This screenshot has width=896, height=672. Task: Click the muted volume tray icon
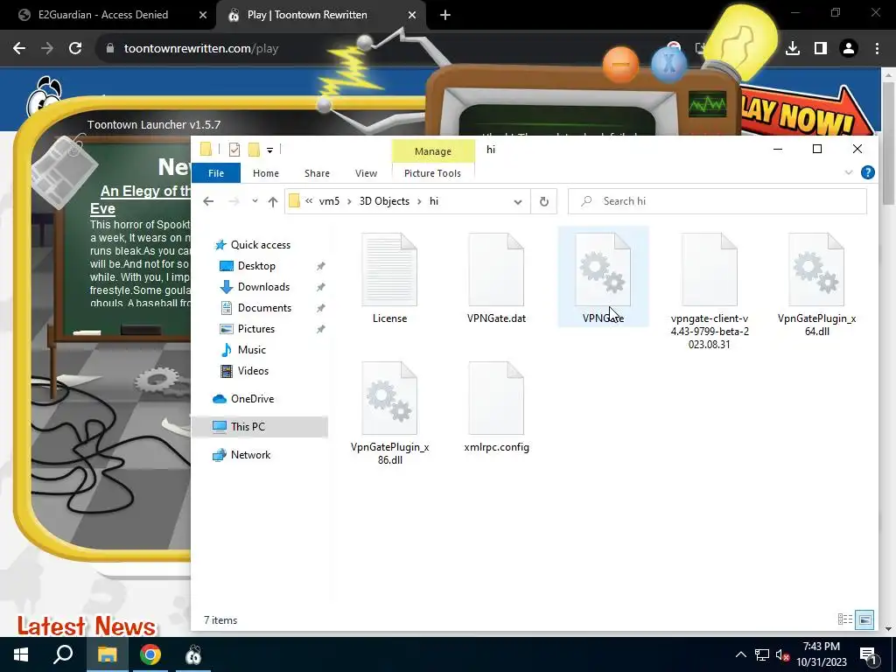pyautogui.click(x=782, y=654)
